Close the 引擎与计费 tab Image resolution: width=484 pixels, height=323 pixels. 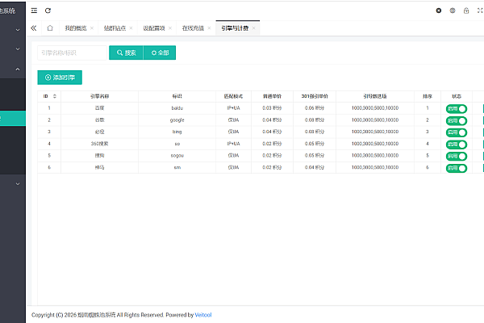tap(254, 28)
